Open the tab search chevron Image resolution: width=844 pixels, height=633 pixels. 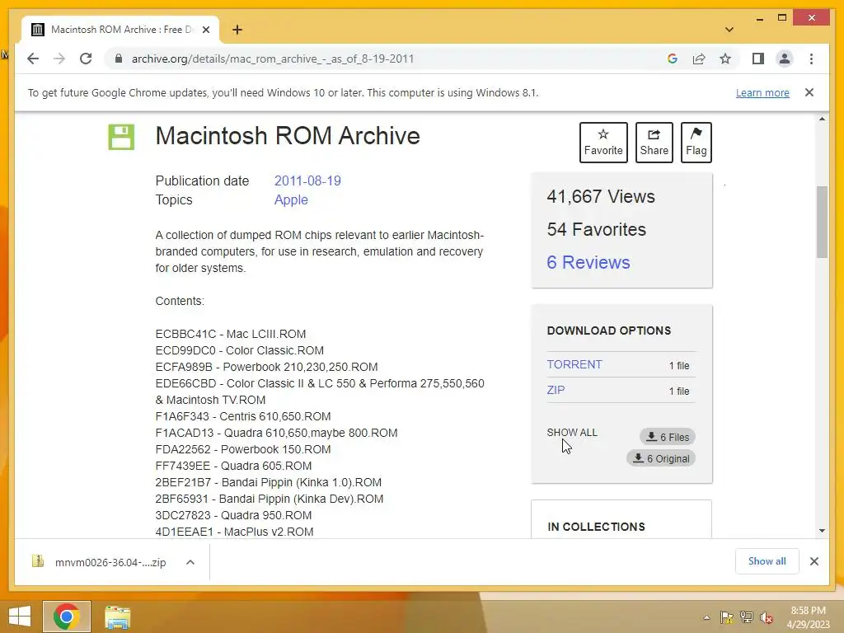point(729,30)
